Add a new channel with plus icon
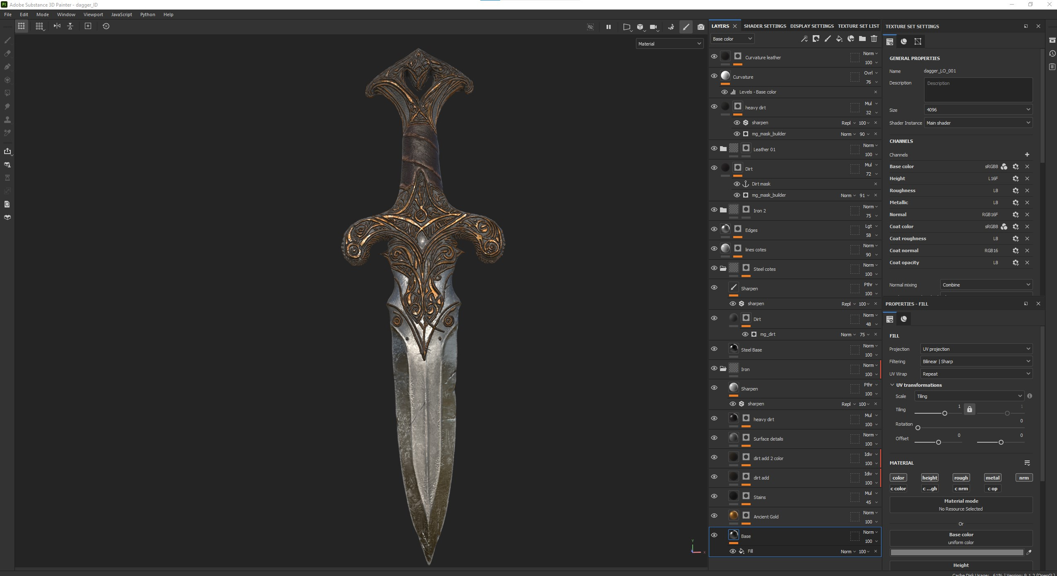 (1027, 154)
